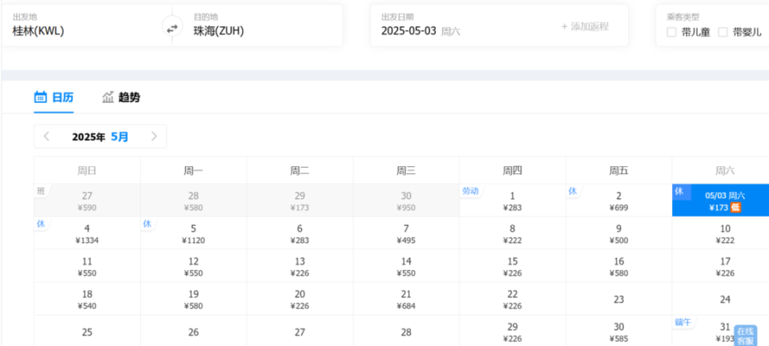Image resolution: width=769 pixels, height=346 pixels.
Task: Go to next month arrow
Action: click(154, 137)
